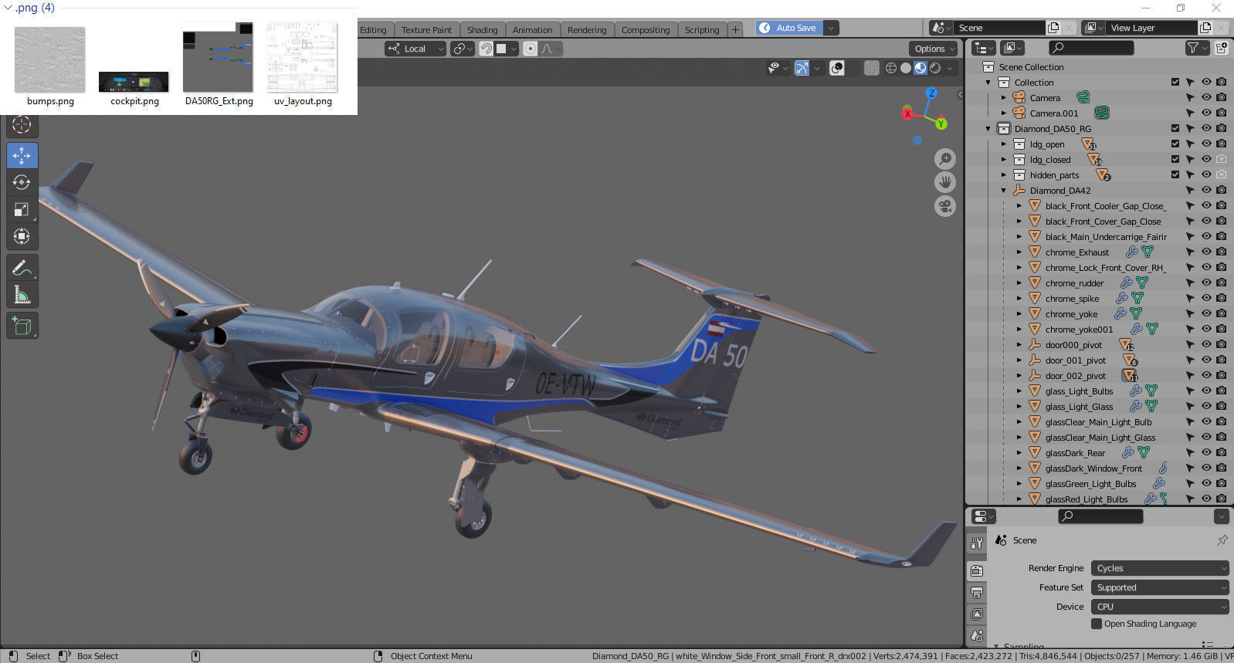The height and width of the screenshot is (663, 1234).
Task: Uncheck the ldg_closed collection checkbox
Action: click(1175, 159)
